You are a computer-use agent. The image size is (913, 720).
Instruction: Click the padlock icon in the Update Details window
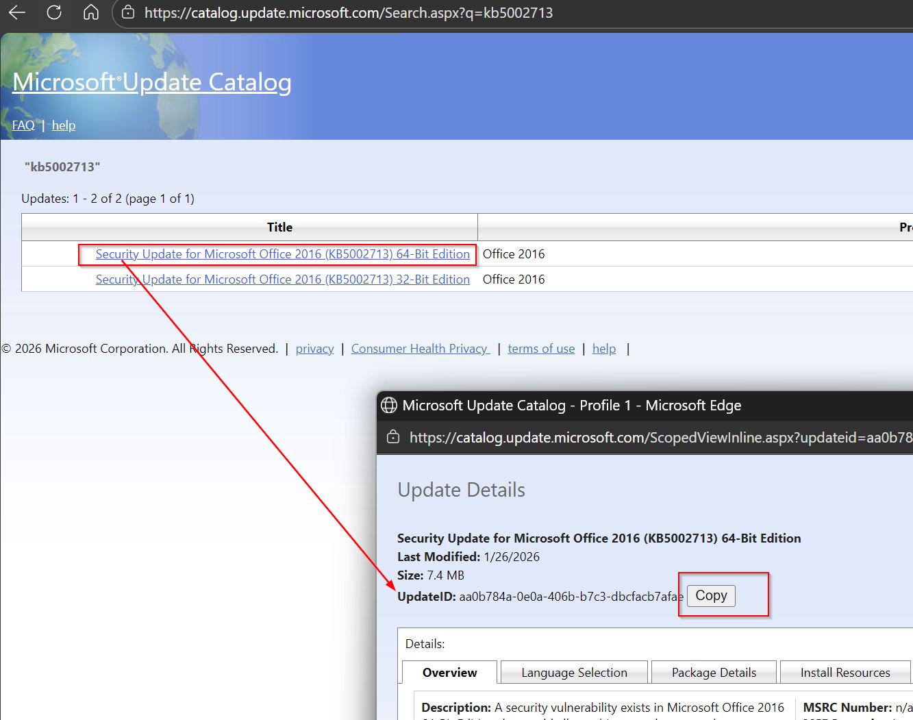(392, 437)
